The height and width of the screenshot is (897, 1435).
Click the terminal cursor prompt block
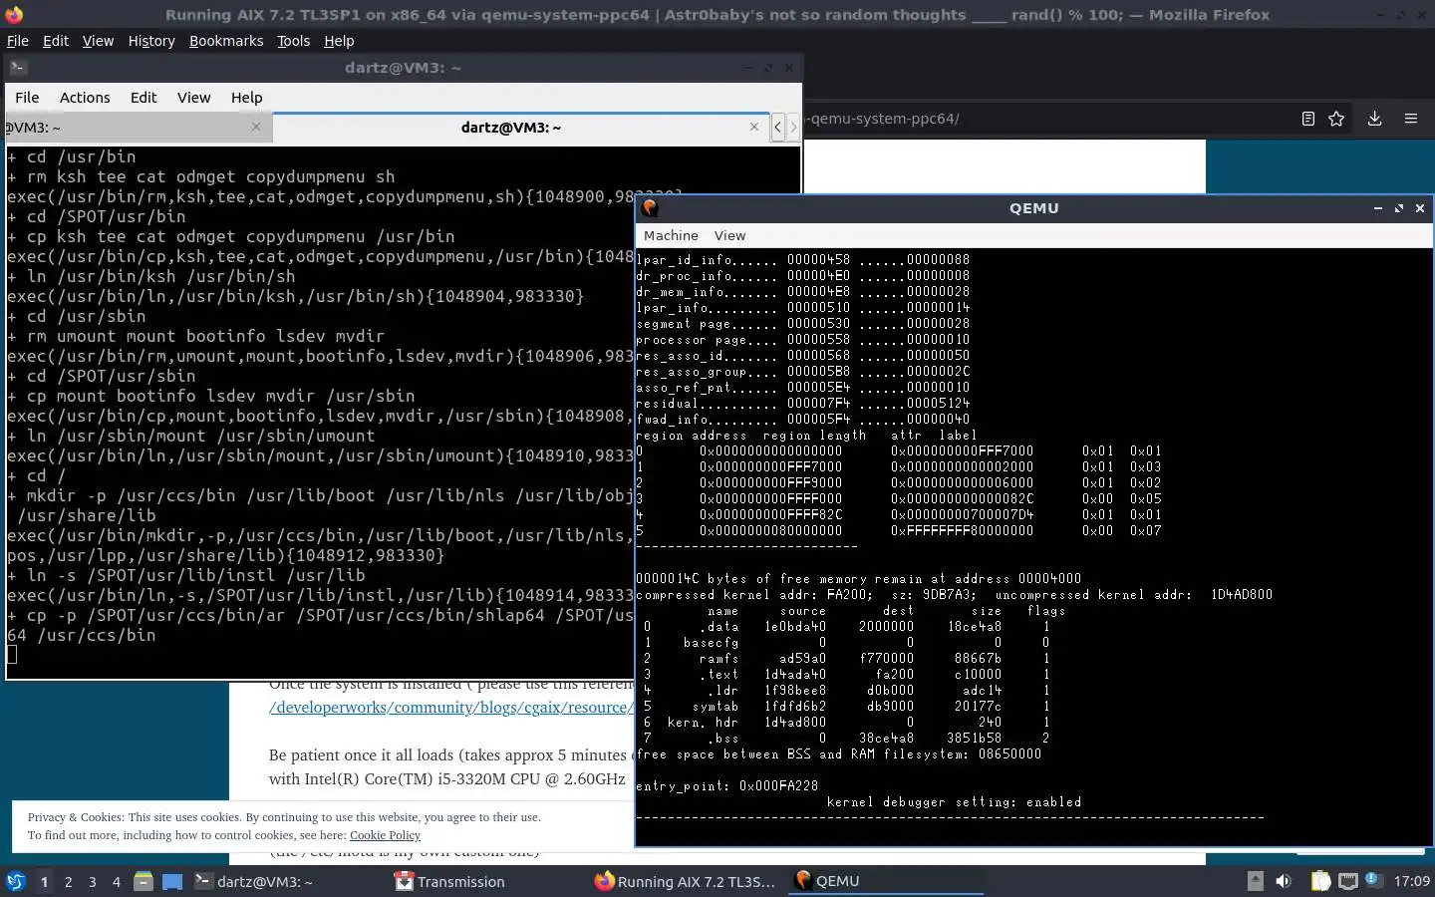pos(12,654)
